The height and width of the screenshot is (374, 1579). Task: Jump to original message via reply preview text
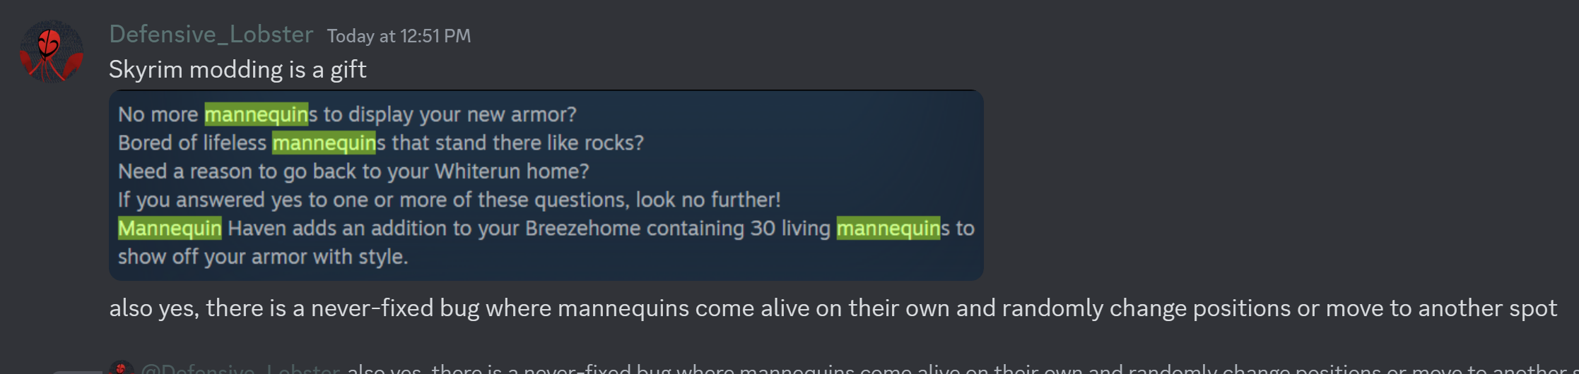pos(961,368)
